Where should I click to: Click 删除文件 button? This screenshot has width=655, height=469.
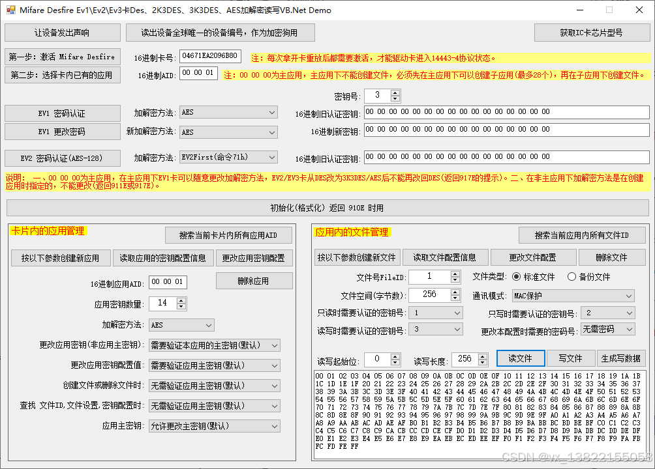click(x=612, y=257)
